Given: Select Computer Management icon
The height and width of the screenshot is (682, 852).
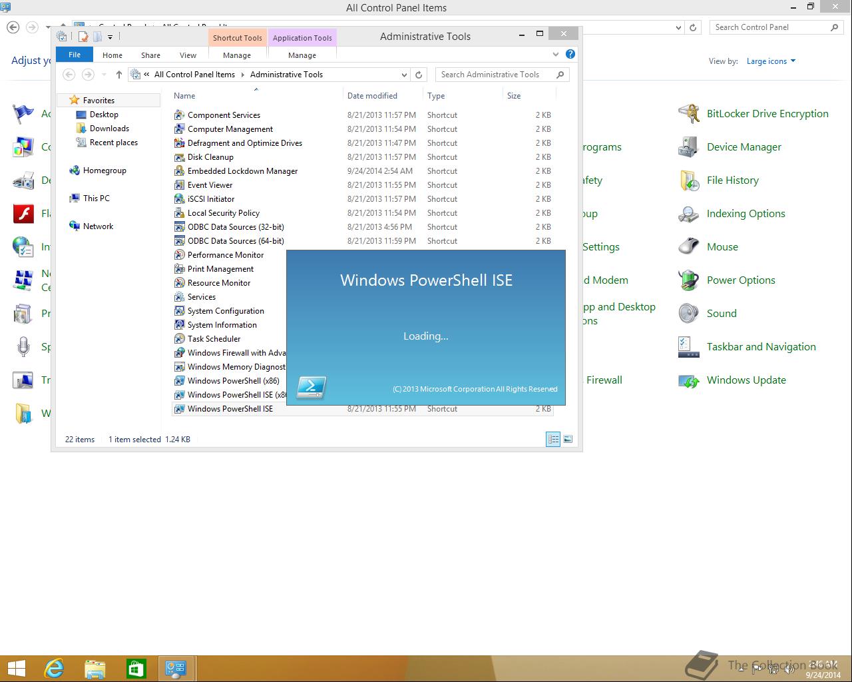Looking at the screenshot, I should pyautogui.click(x=179, y=129).
